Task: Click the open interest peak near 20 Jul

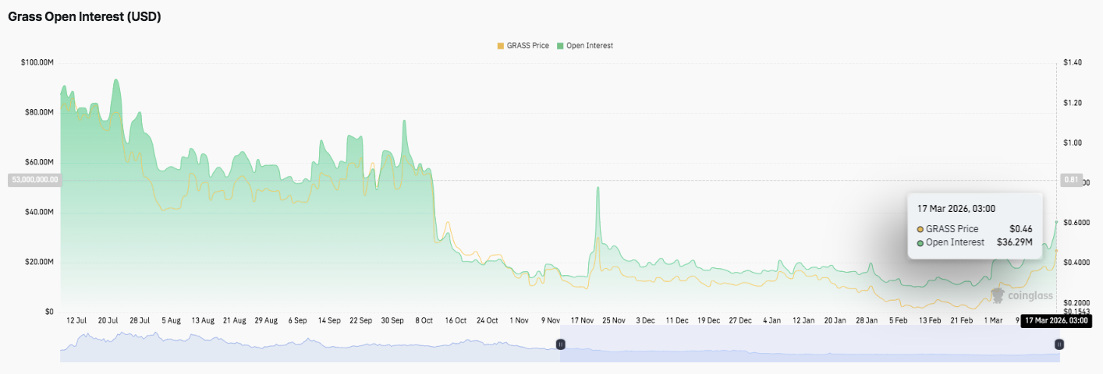Action: 116,80
